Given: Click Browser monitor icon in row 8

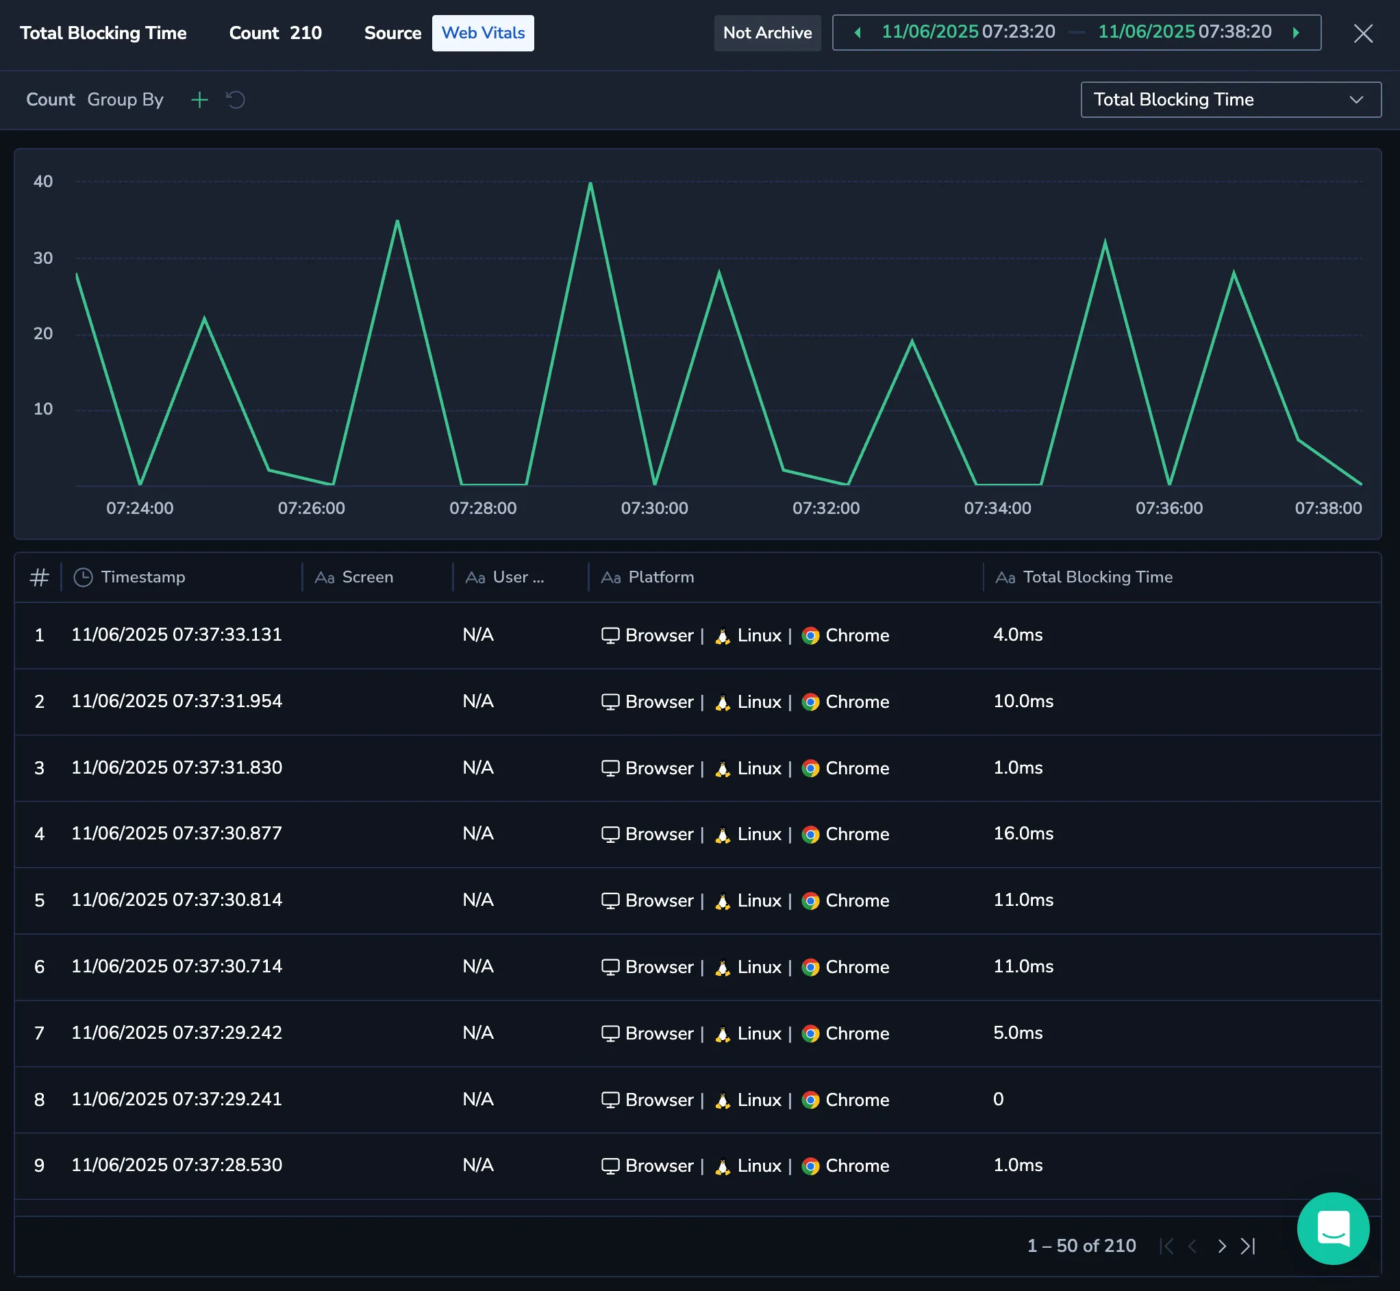Looking at the screenshot, I should (x=610, y=1100).
